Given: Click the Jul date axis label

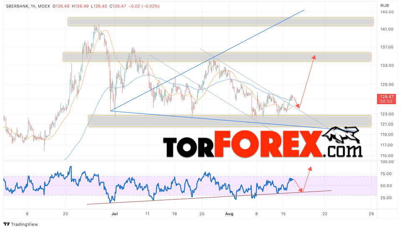Looking at the screenshot, I should click(x=115, y=214).
